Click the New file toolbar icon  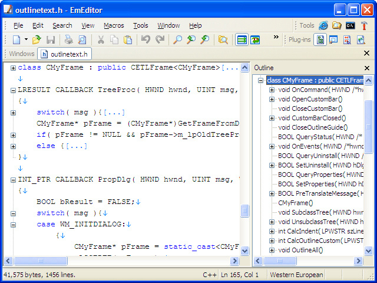[17, 40]
